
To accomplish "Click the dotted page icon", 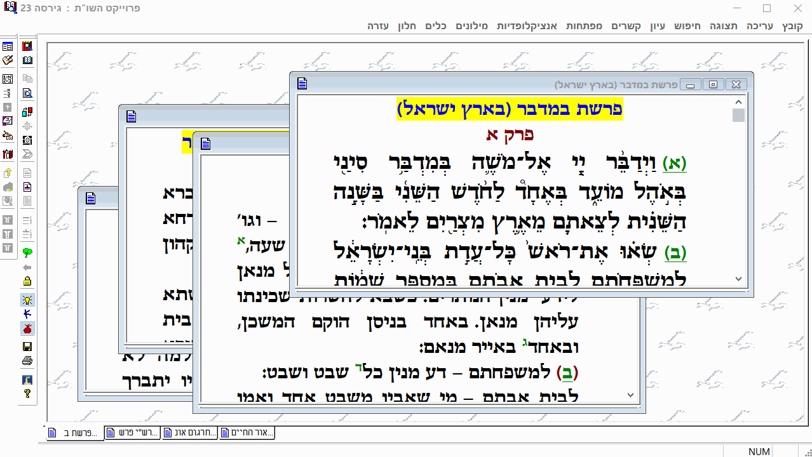I will click(x=27, y=140).
